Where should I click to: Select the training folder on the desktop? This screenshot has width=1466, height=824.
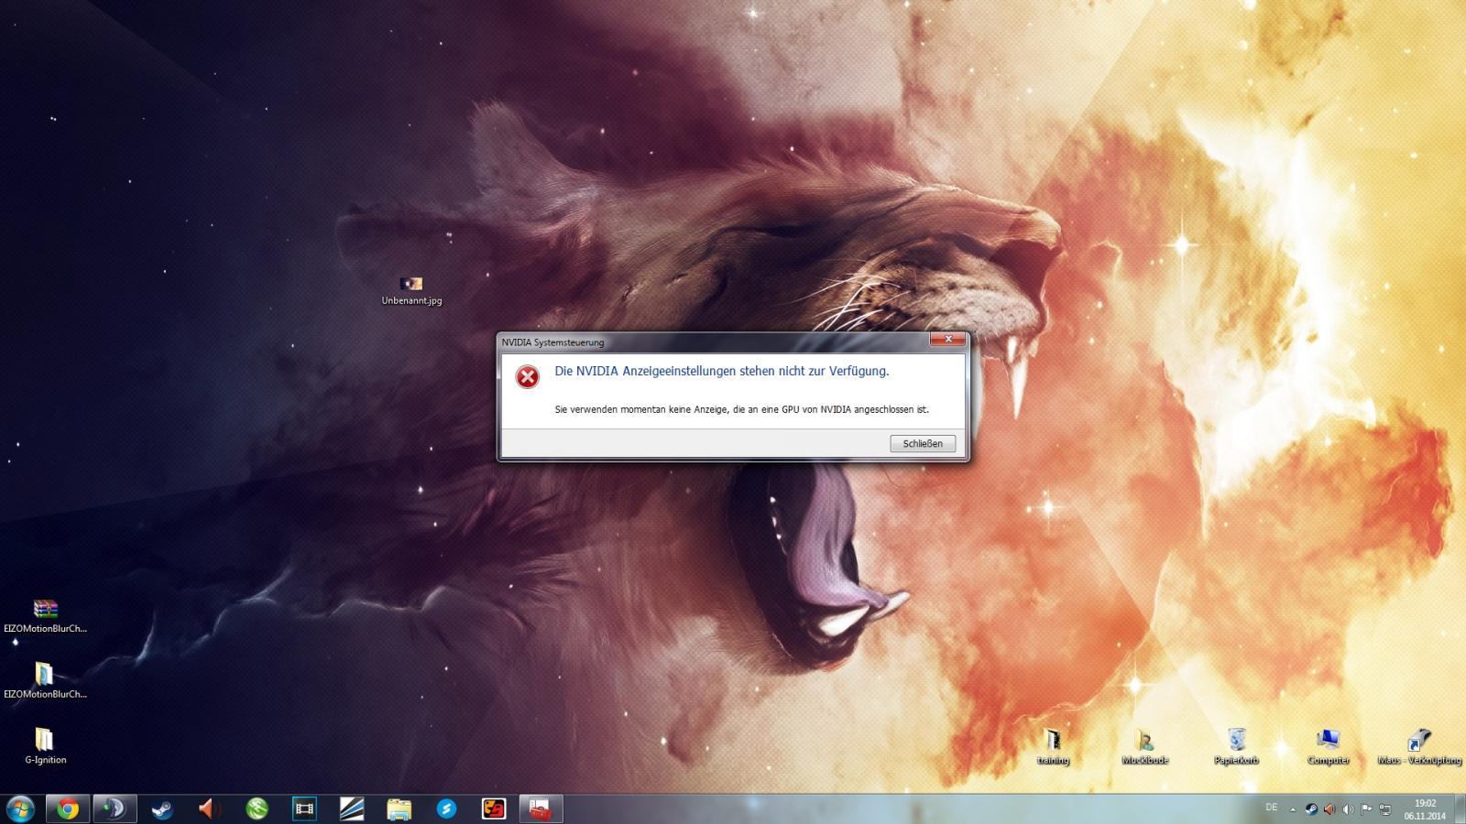pos(1053,747)
